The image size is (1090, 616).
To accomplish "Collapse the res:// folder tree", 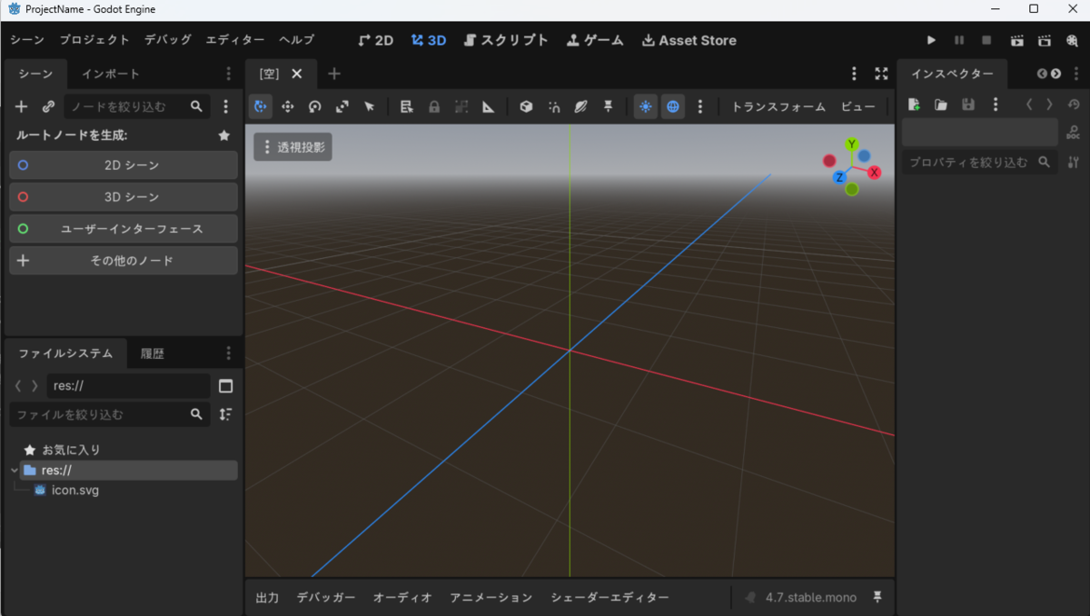I will coord(14,471).
